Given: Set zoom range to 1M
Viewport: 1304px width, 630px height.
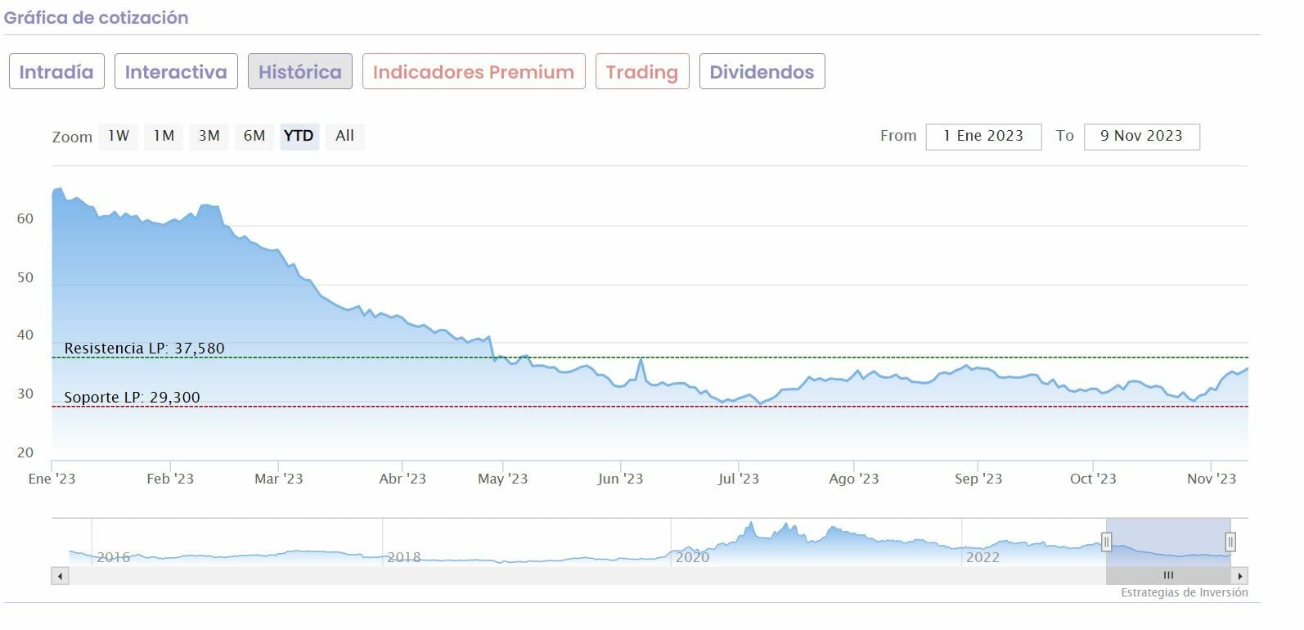Looking at the screenshot, I should tap(164, 136).
